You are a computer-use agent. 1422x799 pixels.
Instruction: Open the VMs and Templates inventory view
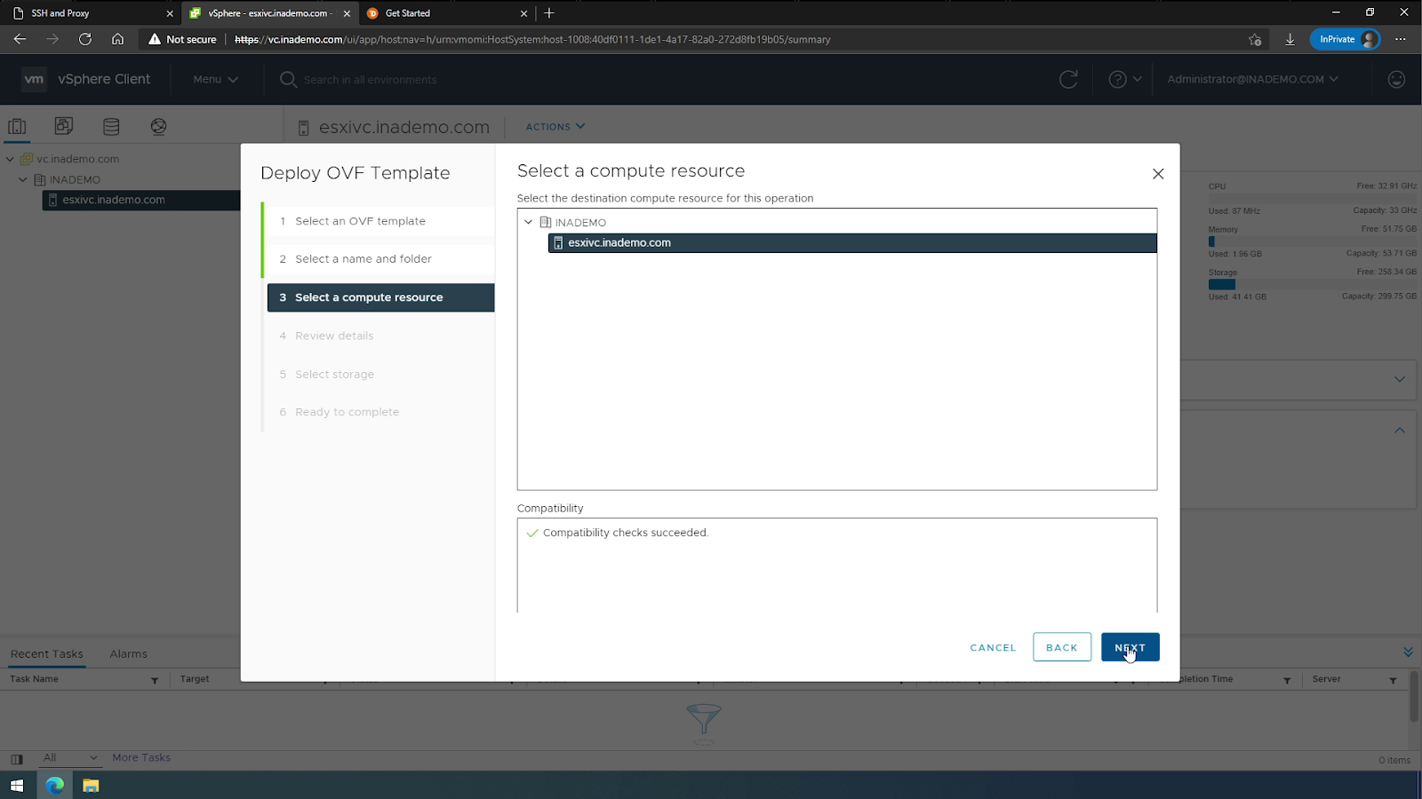(x=64, y=126)
